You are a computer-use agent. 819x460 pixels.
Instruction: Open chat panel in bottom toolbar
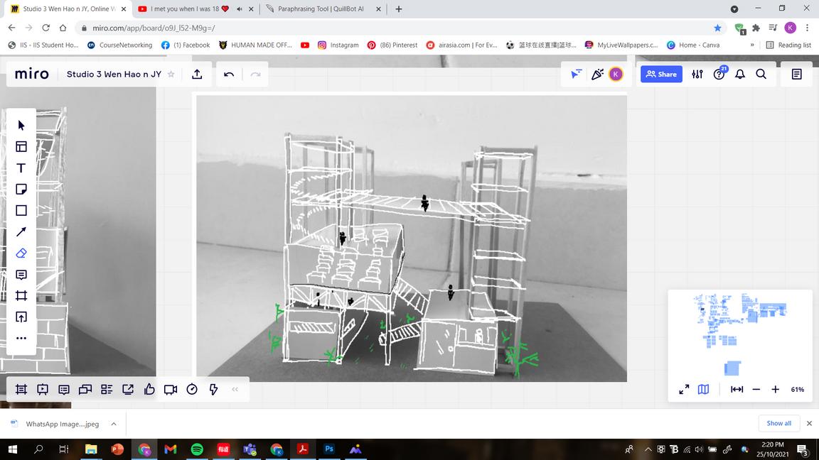coord(85,390)
